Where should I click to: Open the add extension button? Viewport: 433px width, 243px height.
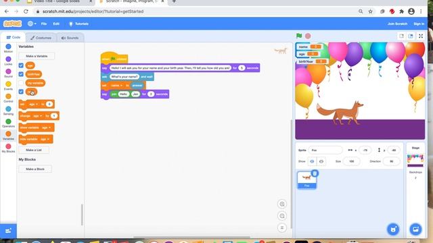click(x=8, y=231)
